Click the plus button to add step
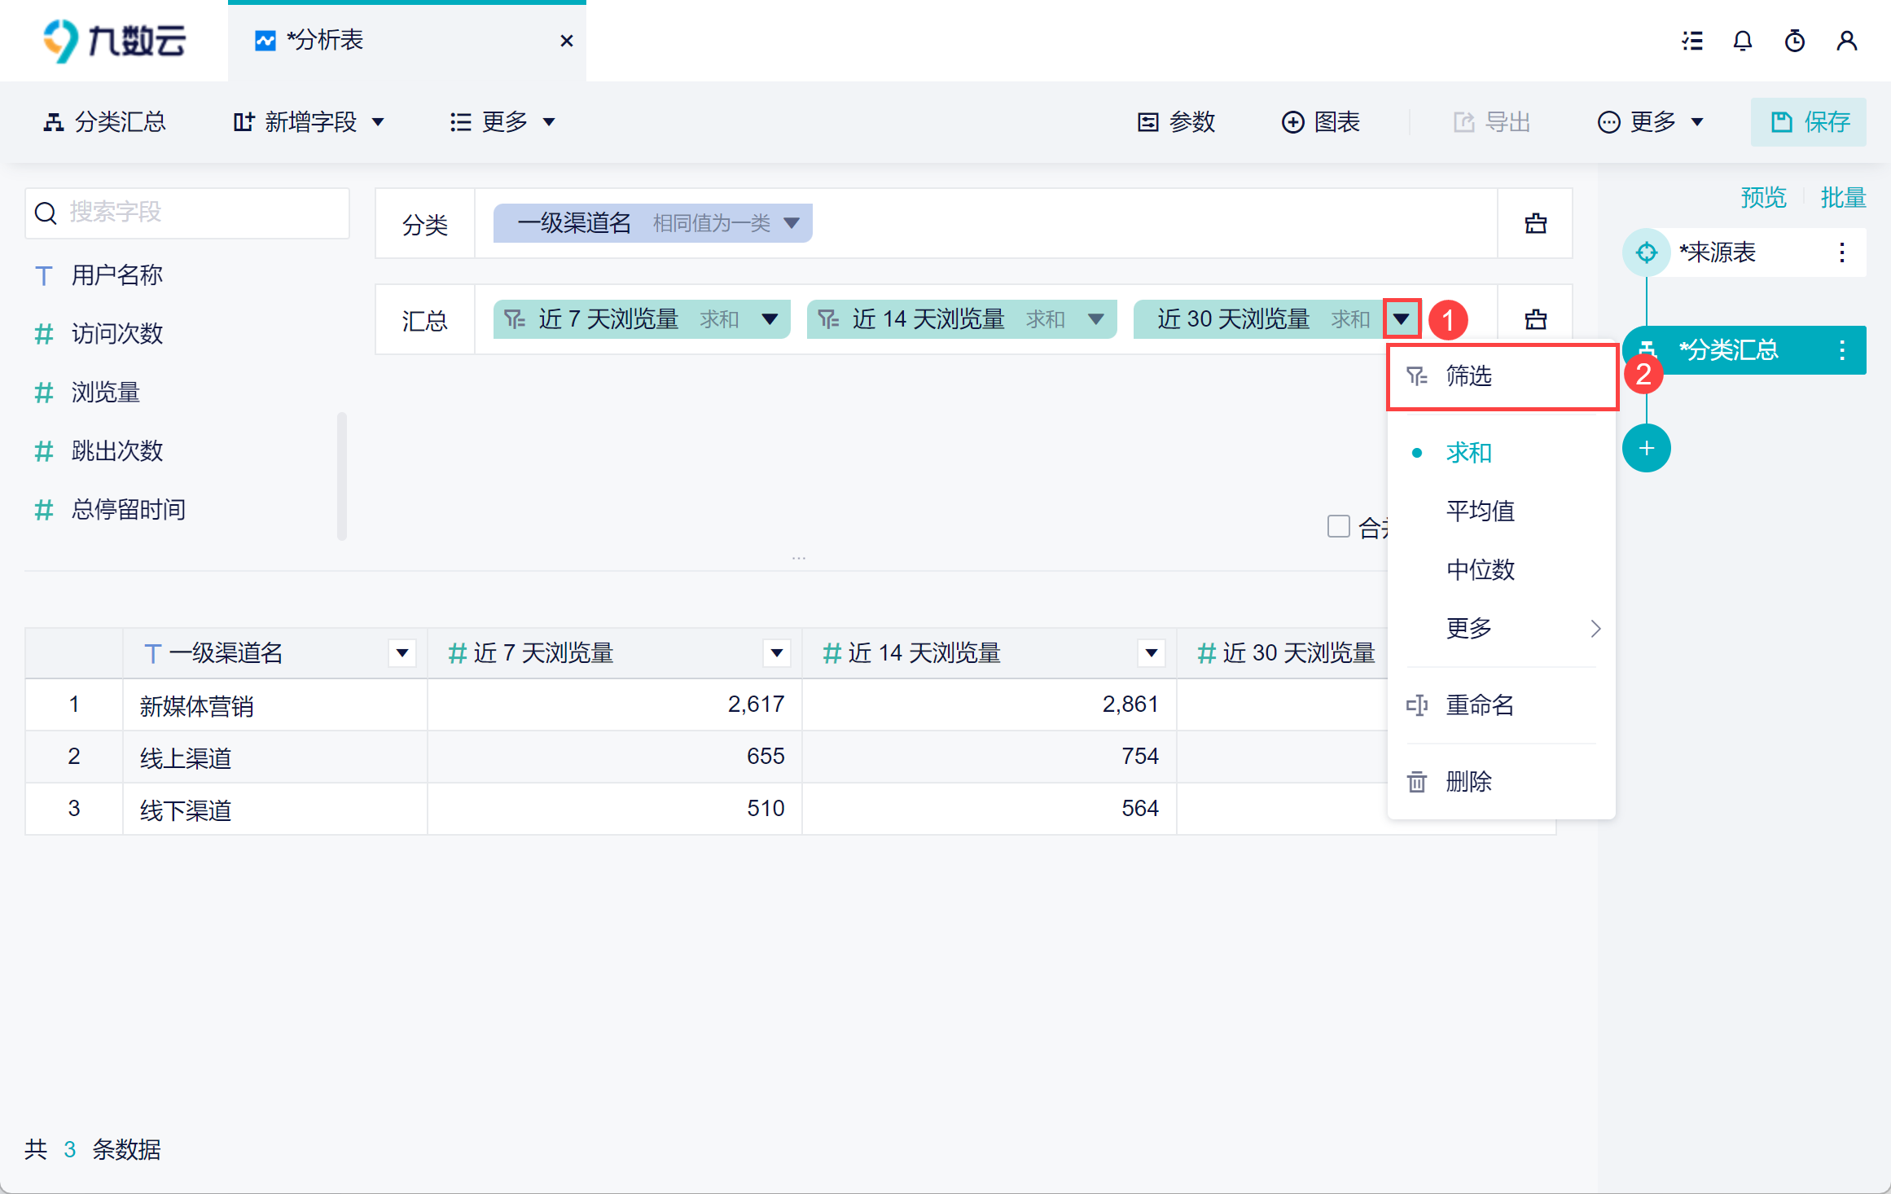 [x=1646, y=448]
